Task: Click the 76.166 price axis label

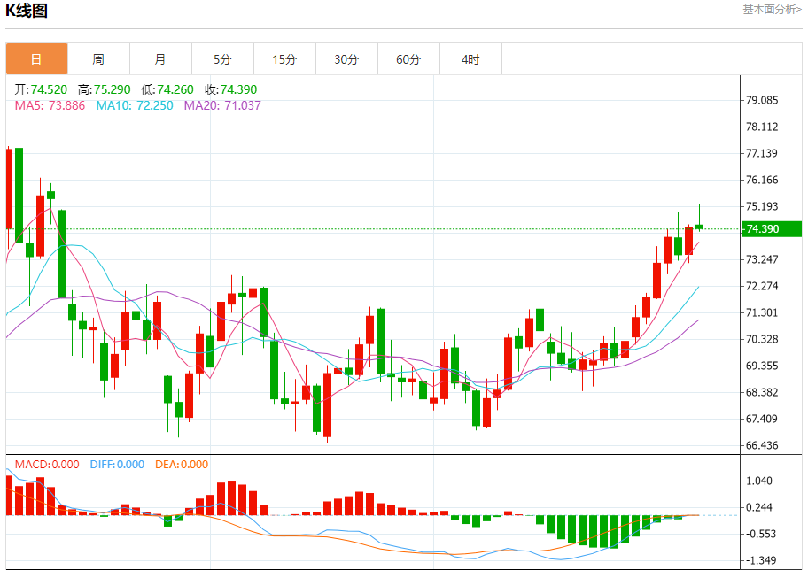Action: pyautogui.click(x=762, y=180)
